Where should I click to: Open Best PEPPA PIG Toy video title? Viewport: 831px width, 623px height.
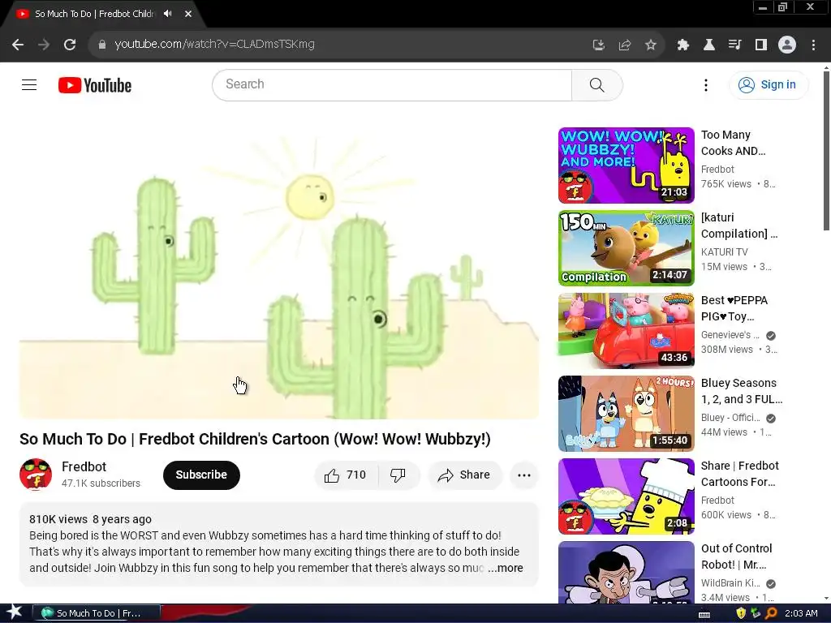(x=734, y=308)
